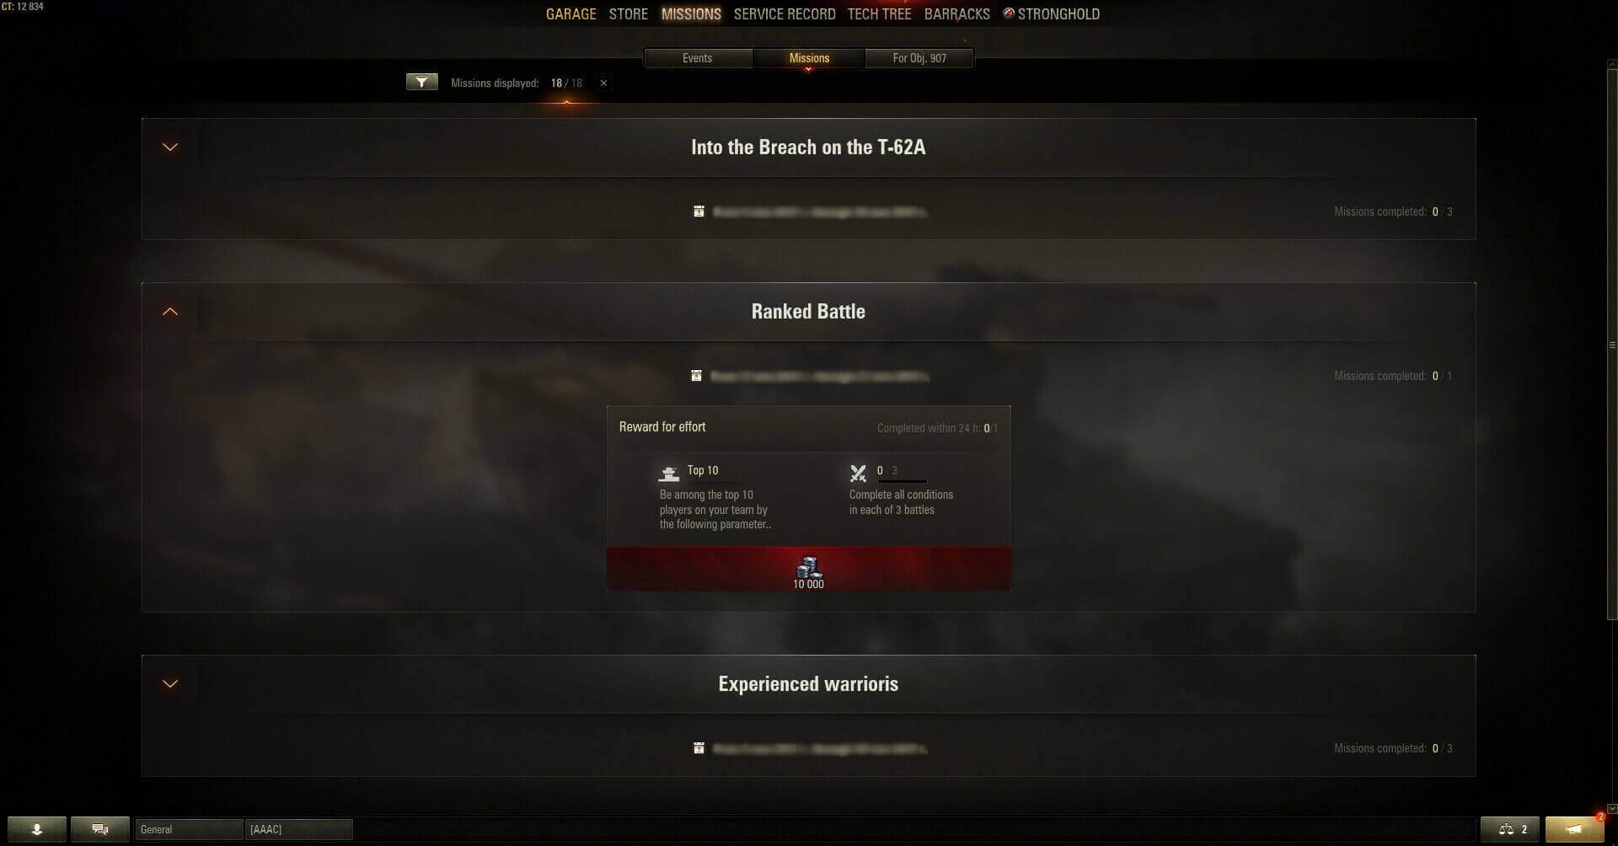Switch to the Events tab
The height and width of the screenshot is (846, 1618).
698,58
